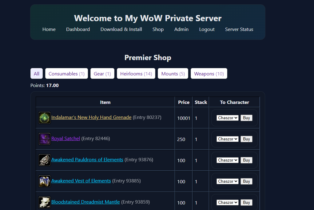The height and width of the screenshot is (210, 314).
Task: Open Indalamar's New Holy Hand Grenade link
Action: (91, 117)
